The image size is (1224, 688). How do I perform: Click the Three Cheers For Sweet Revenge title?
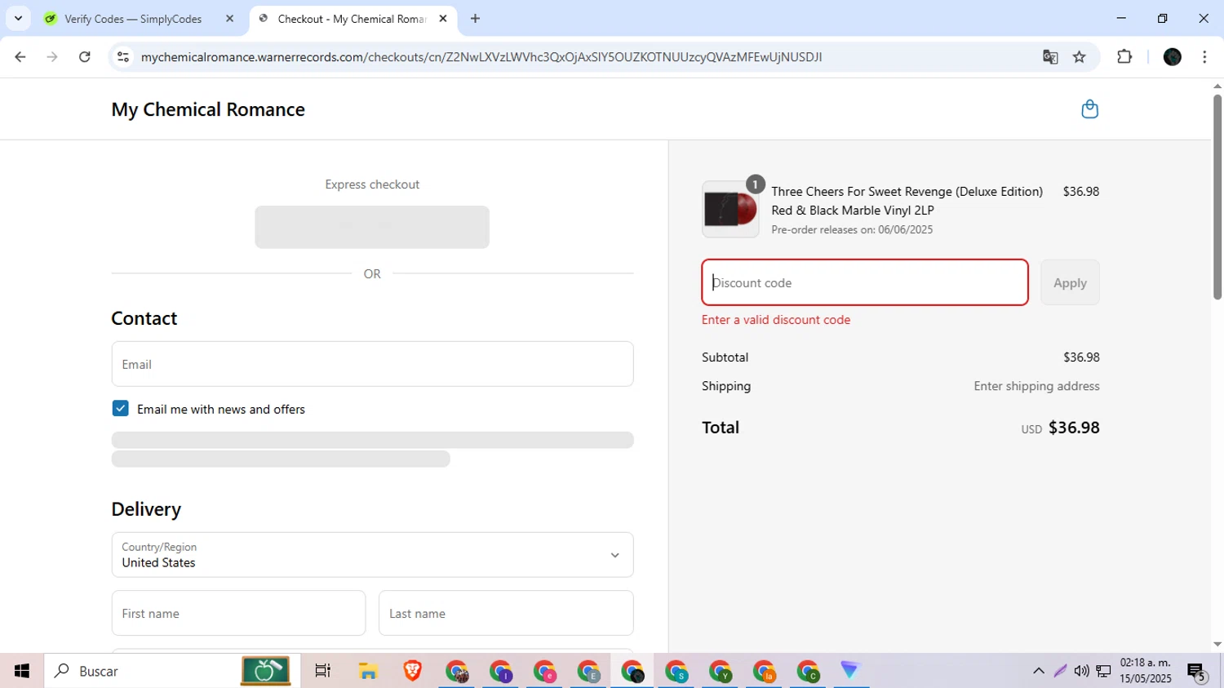coord(907,201)
